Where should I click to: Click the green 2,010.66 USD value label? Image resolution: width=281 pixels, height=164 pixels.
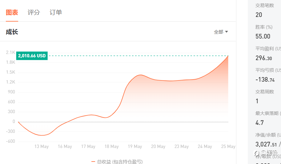32,56
